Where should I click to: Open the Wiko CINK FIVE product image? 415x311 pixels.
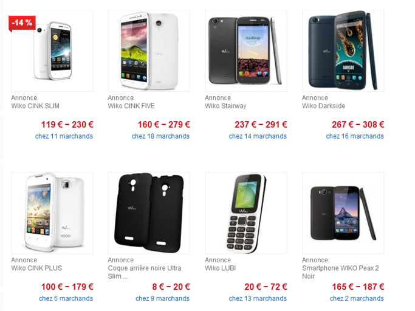tap(149, 51)
